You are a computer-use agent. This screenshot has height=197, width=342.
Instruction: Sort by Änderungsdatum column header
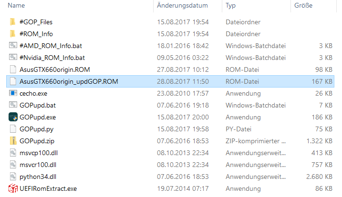tap(182, 6)
